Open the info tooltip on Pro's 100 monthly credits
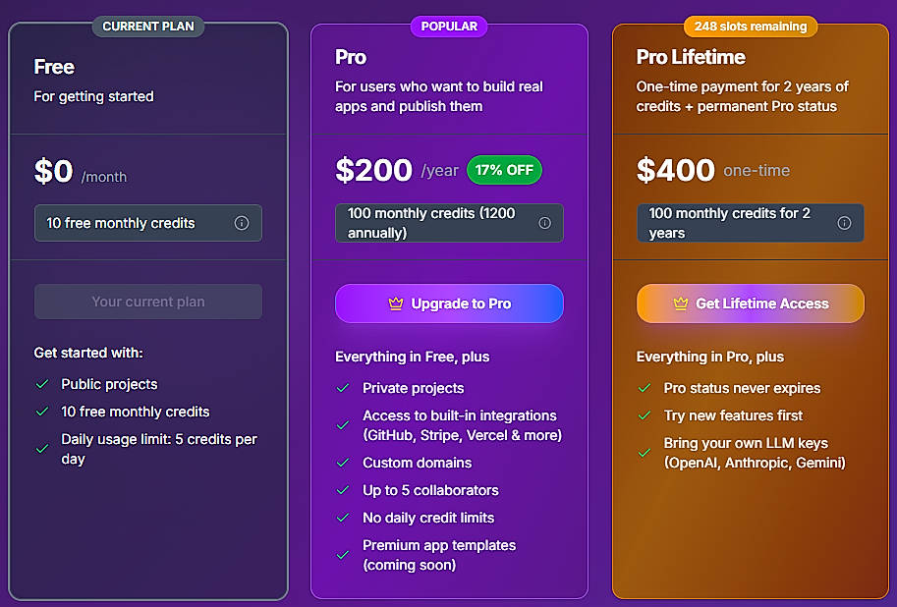This screenshot has height=607, width=897. click(x=544, y=223)
